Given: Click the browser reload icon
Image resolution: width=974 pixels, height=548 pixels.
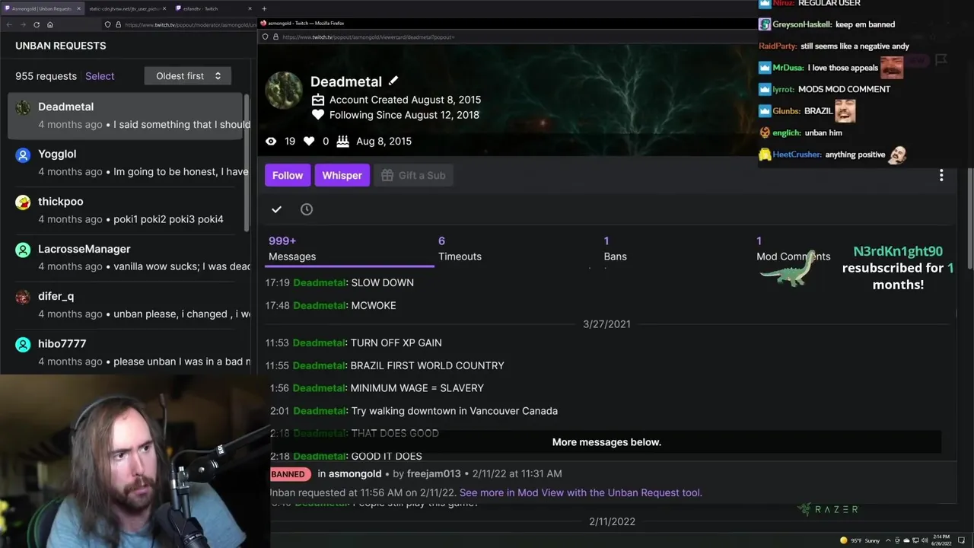Looking at the screenshot, I should pos(37,24).
